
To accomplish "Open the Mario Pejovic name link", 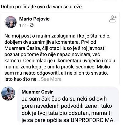I will point(34,19).
